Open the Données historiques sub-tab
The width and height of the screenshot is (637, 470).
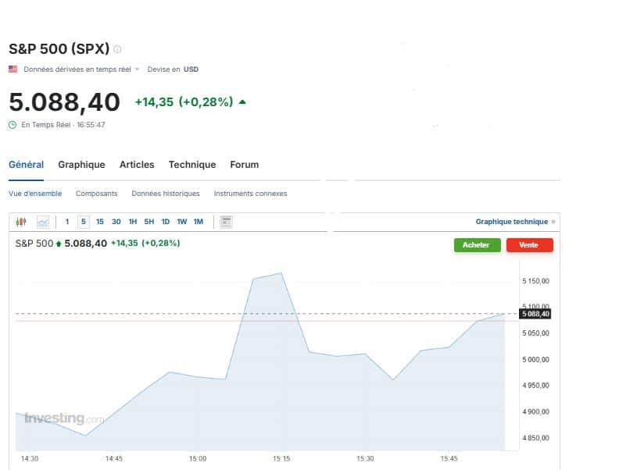[x=166, y=194]
